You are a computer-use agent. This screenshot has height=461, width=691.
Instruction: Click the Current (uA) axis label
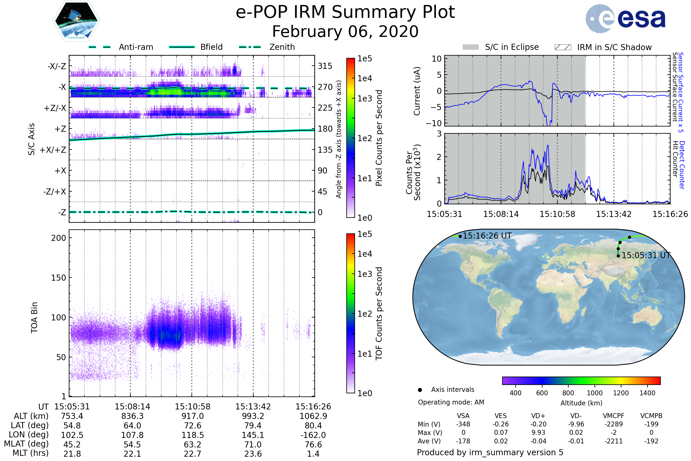pyautogui.click(x=417, y=91)
